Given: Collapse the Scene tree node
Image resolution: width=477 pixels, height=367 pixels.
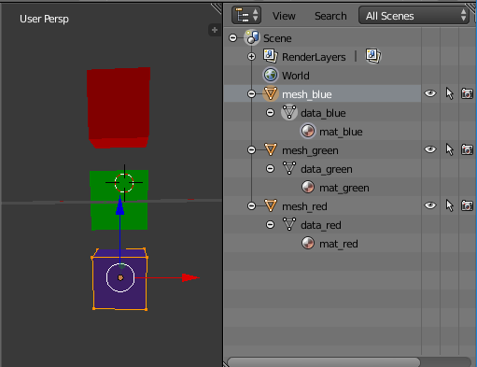Looking at the screenshot, I should coord(232,37).
